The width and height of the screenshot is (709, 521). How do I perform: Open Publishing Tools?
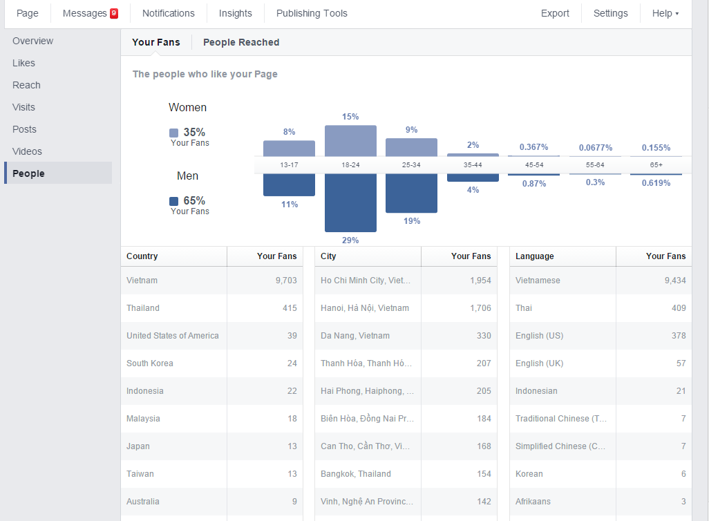[312, 13]
